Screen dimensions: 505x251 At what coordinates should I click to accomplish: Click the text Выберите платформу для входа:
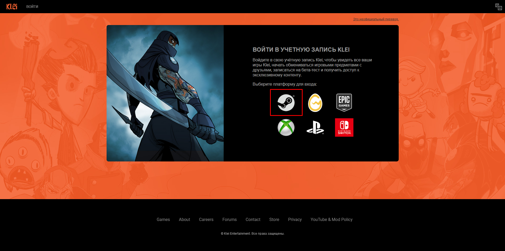pyautogui.click(x=285, y=84)
